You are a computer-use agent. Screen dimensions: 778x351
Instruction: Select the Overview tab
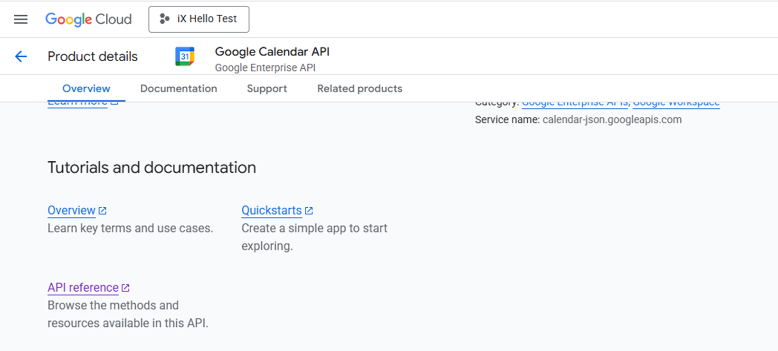pos(86,89)
